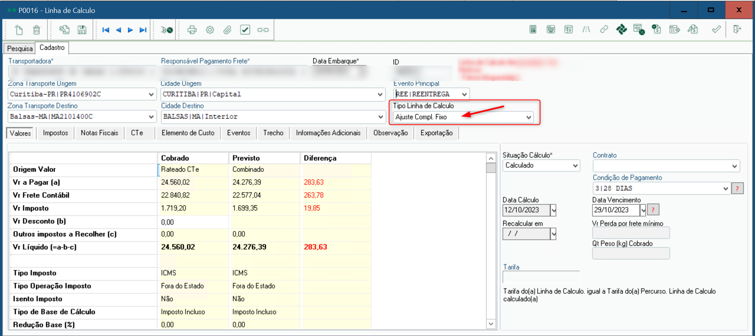The image size is (755, 336).
Task: Select the CTe tab
Action: pyautogui.click(x=137, y=133)
